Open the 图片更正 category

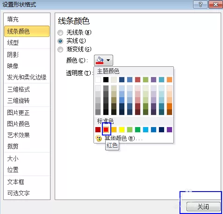coord(27,113)
